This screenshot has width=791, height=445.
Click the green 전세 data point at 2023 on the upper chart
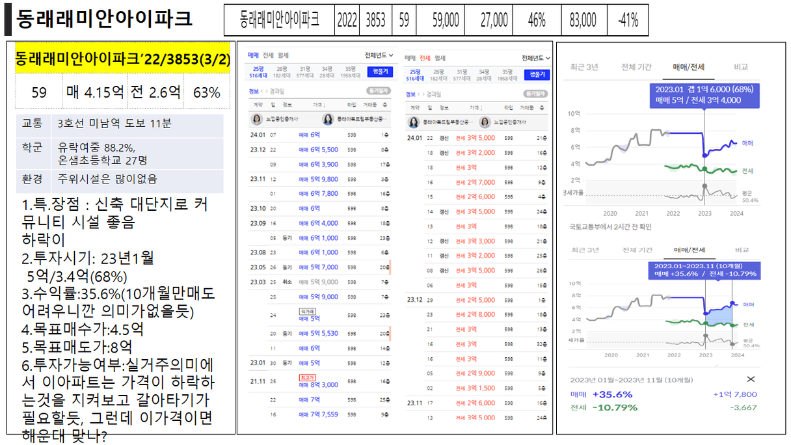click(x=704, y=169)
